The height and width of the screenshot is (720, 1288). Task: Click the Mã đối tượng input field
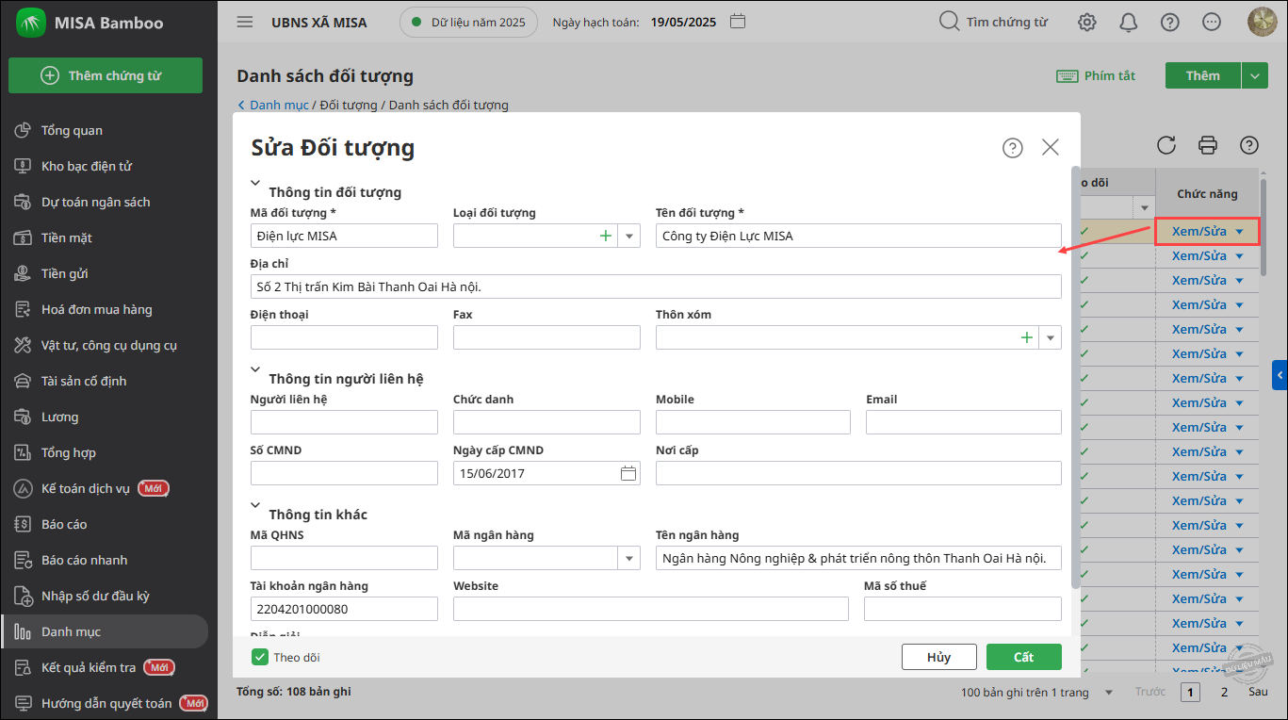pos(344,236)
